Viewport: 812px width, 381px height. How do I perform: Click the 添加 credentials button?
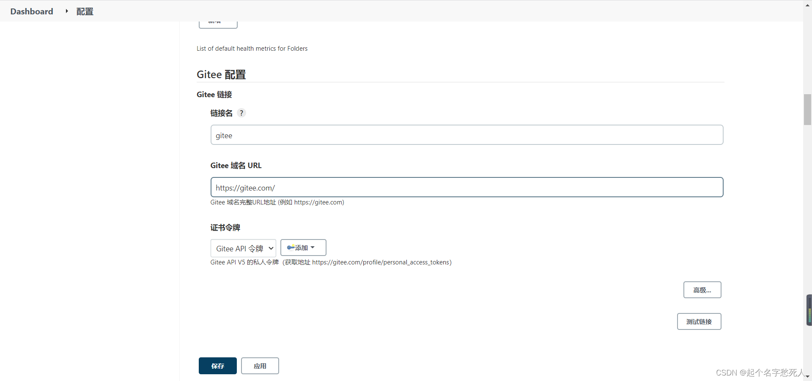point(303,248)
